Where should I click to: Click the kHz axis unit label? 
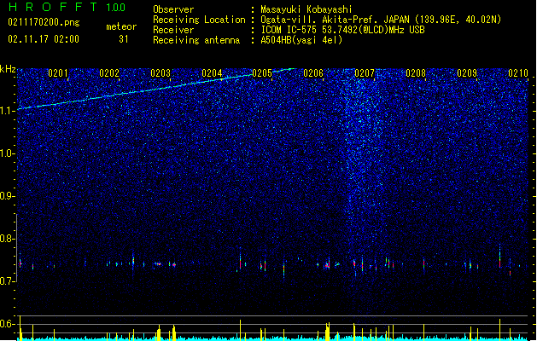pos(8,69)
